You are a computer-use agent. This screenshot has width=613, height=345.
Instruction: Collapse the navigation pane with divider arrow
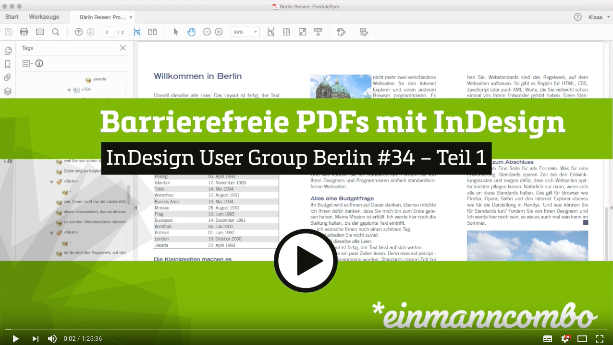coord(135,208)
